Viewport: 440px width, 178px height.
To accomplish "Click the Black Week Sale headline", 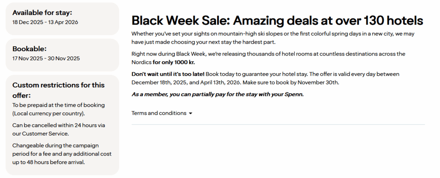I will click(277, 20).
